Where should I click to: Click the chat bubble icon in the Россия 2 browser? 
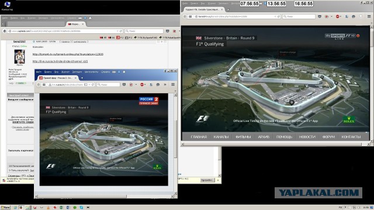(x=158, y=85)
